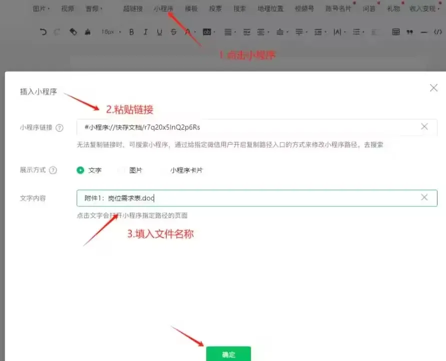446x361 pixels.
Task: Insert a blockquote with the quote-marks icon
Action: pyautogui.click(x=409, y=32)
